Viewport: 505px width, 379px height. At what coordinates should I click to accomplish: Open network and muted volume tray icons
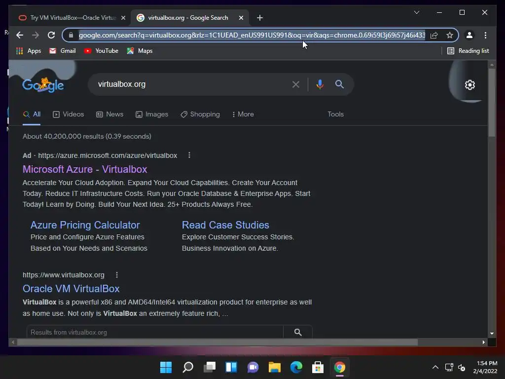pyautogui.click(x=455, y=367)
